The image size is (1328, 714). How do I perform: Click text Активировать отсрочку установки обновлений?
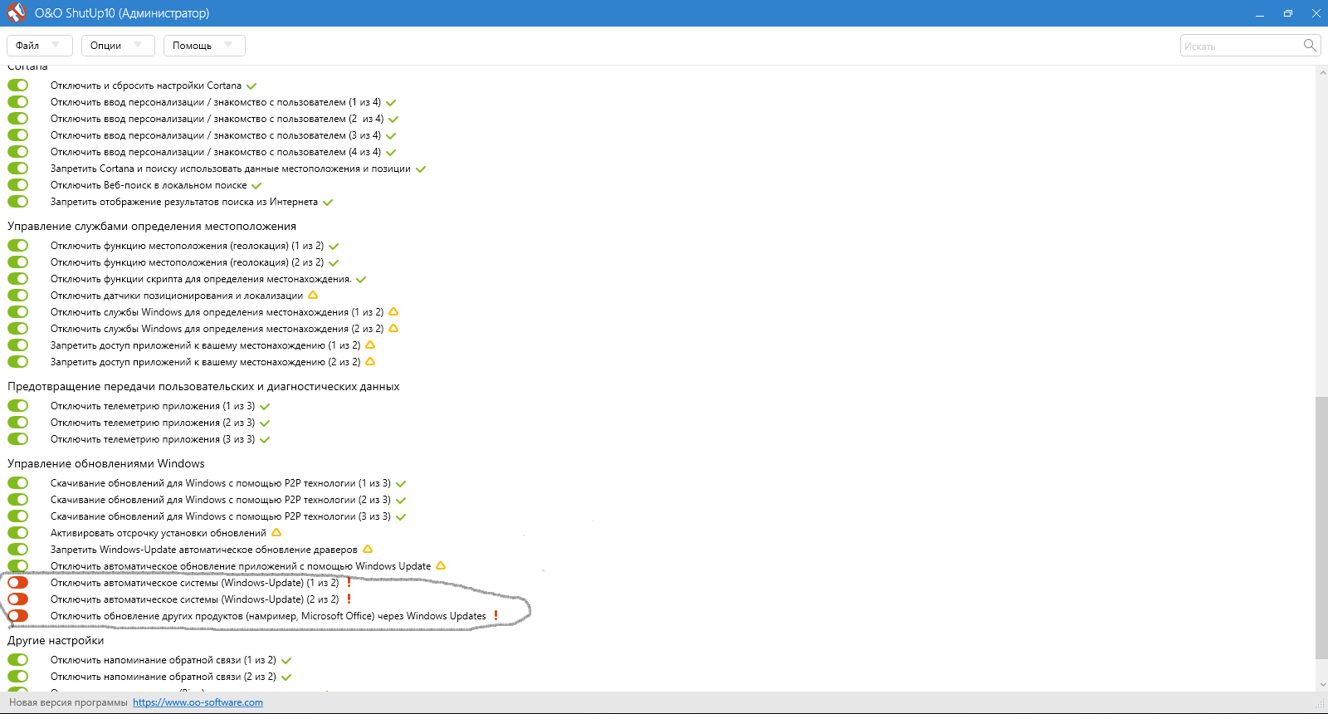159,533
